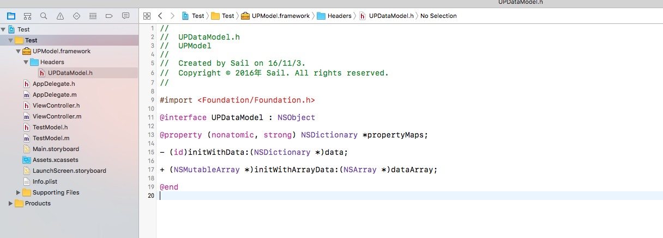Image resolution: width=663 pixels, height=238 pixels.
Task: Open the related items grid menu
Action: 147,16
